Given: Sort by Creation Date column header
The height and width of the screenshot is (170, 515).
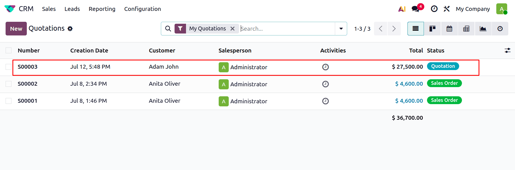Looking at the screenshot, I should [89, 51].
